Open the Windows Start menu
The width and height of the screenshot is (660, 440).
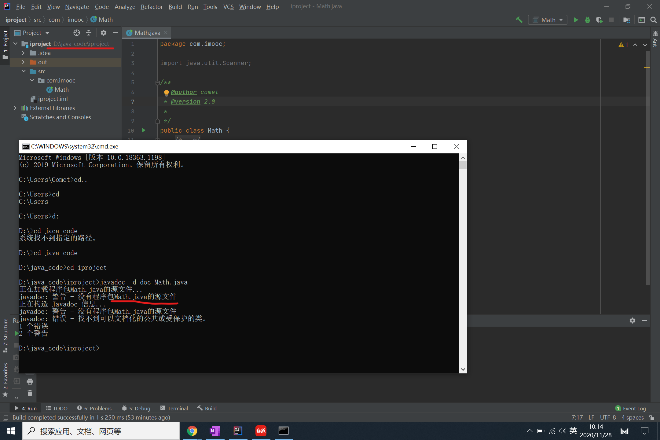click(x=11, y=431)
